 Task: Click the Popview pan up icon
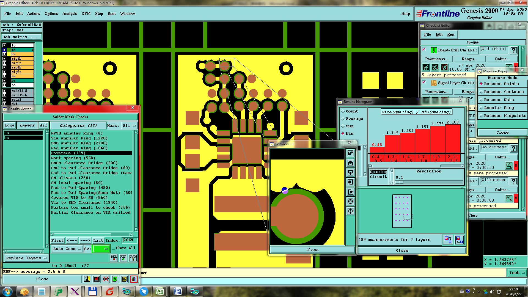tap(350, 163)
